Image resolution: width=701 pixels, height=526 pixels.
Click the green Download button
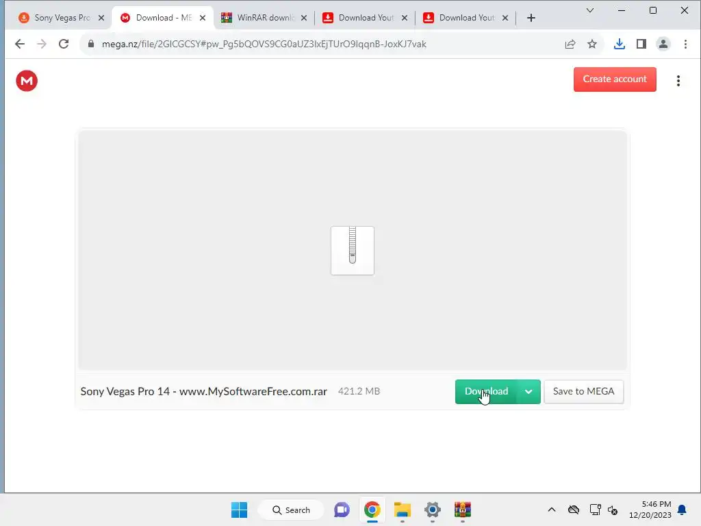pyautogui.click(x=487, y=392)
